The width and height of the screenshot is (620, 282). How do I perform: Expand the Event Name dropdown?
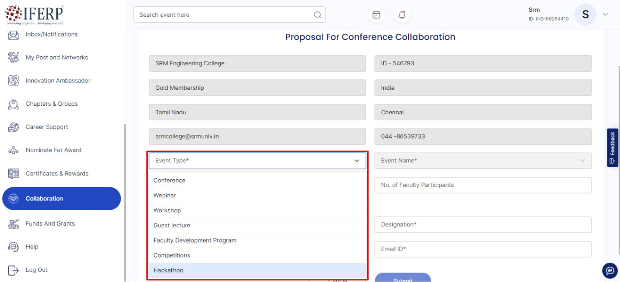coord(582,161)
